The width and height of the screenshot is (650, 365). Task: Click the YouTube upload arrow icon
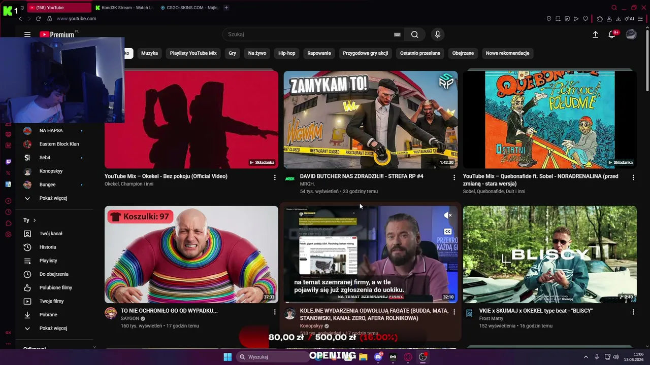(x=595, y=34)
